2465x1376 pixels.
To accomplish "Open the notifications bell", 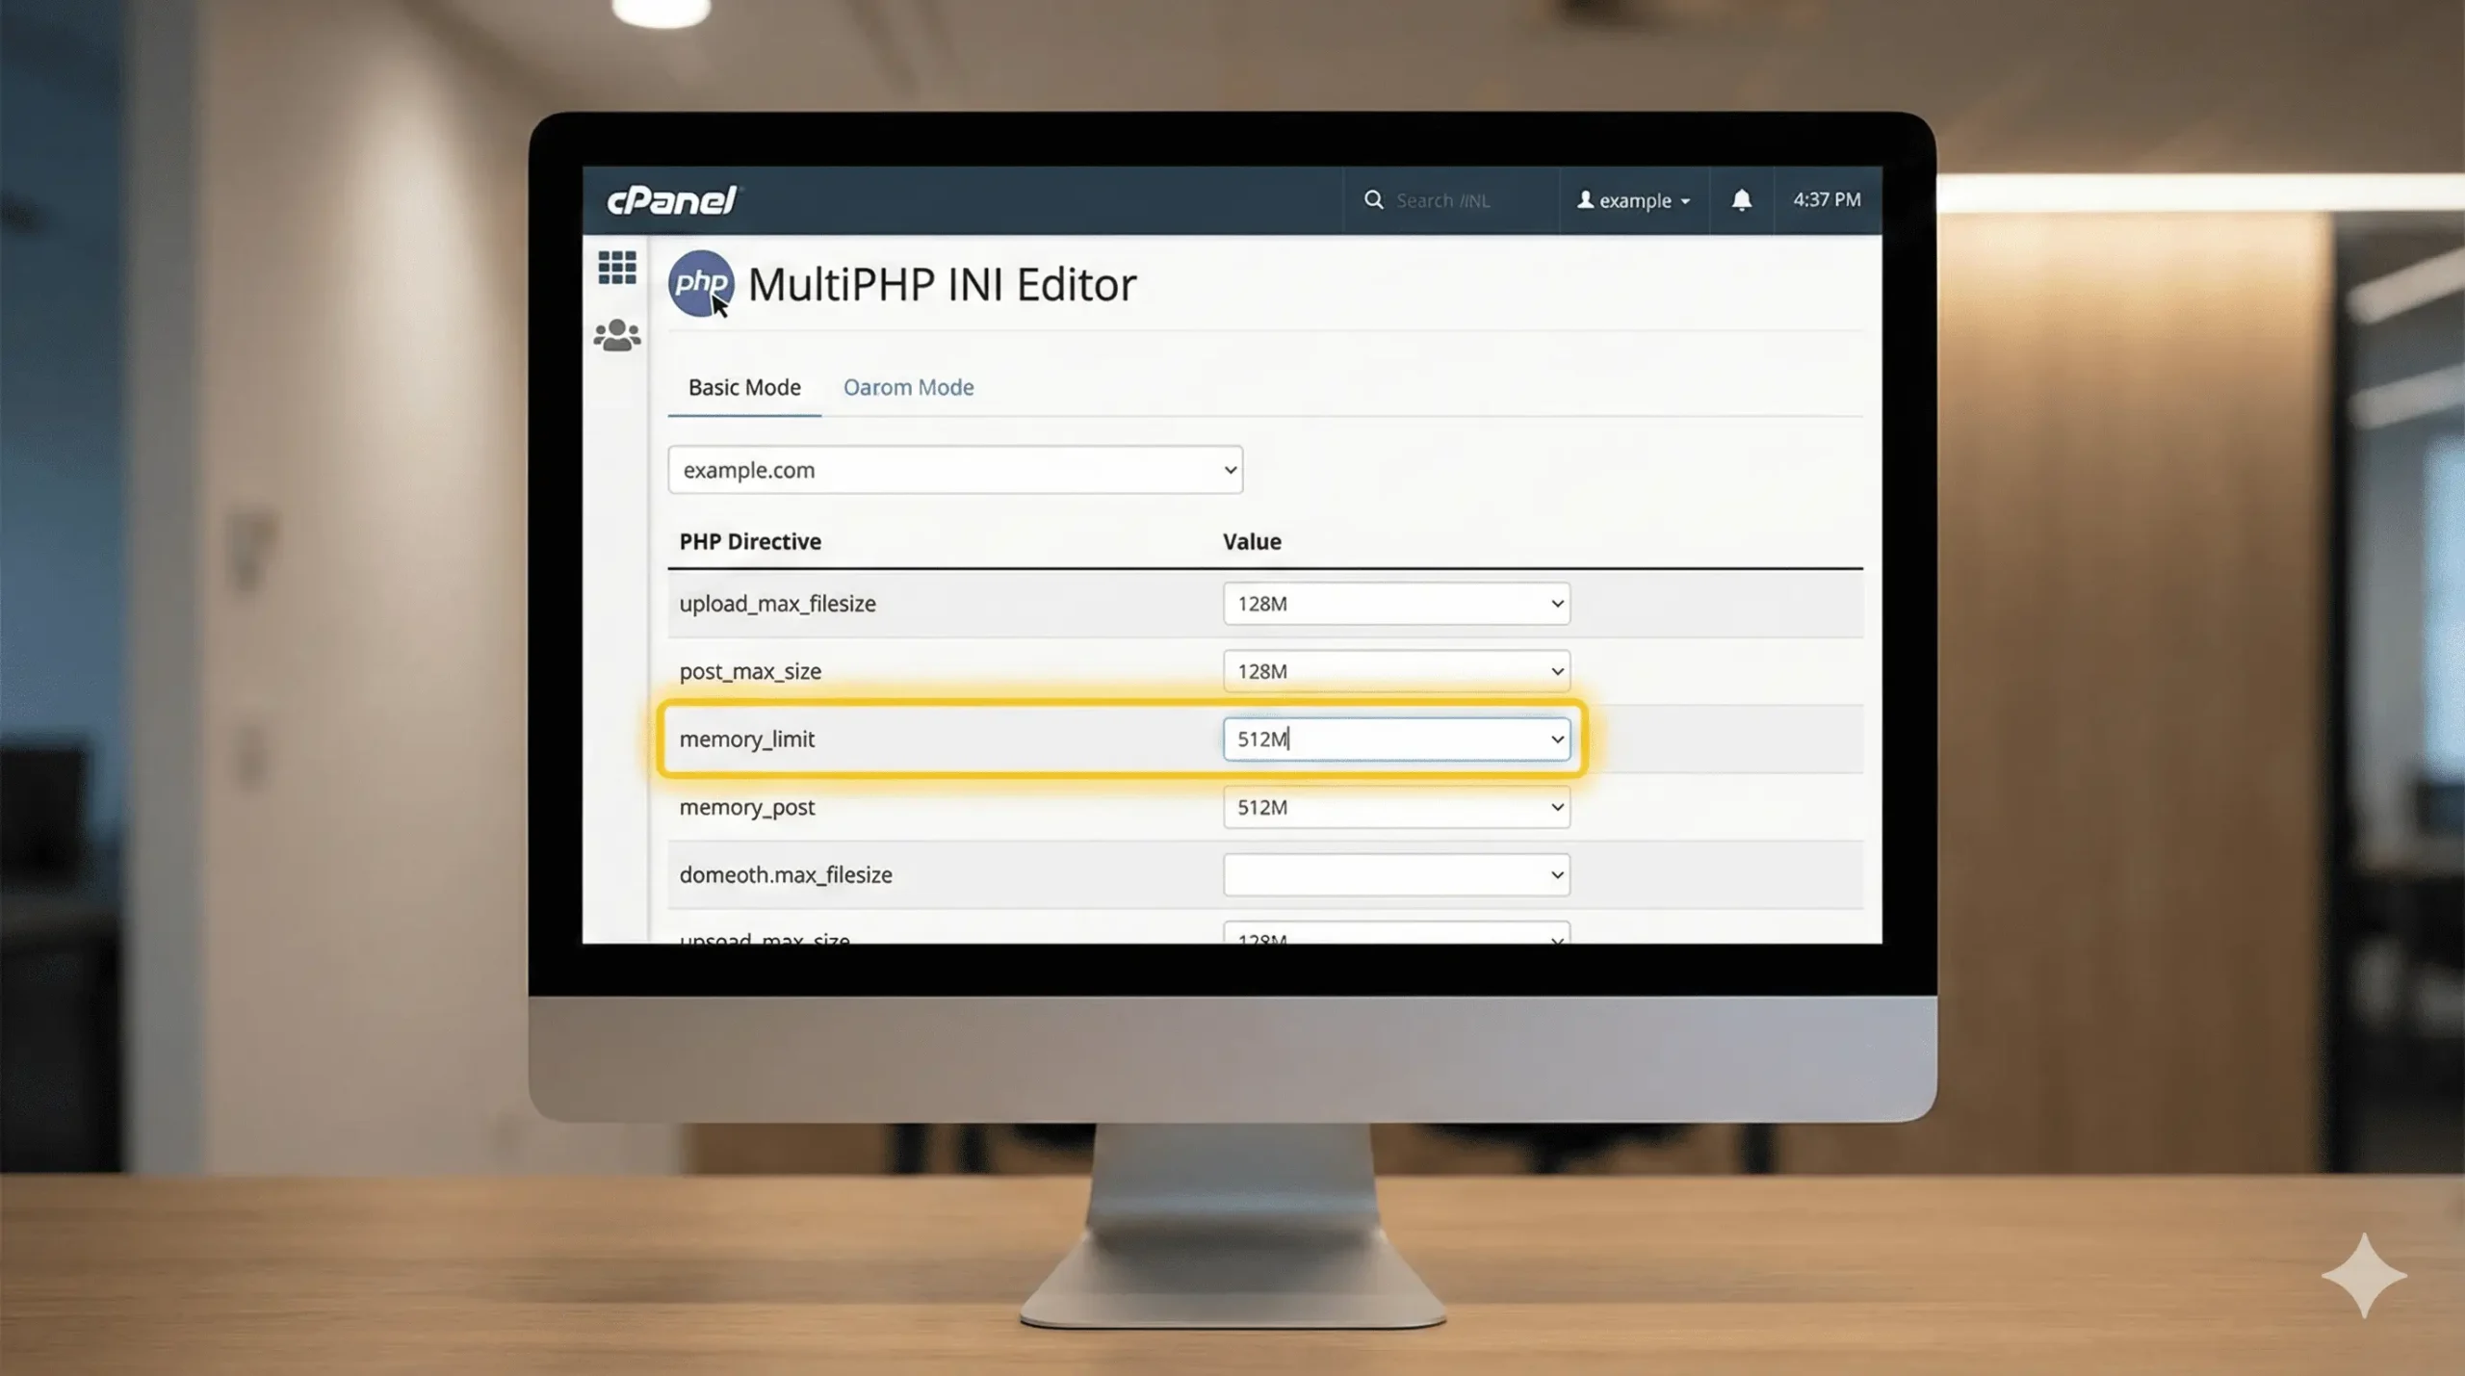I will (1741, 199).
